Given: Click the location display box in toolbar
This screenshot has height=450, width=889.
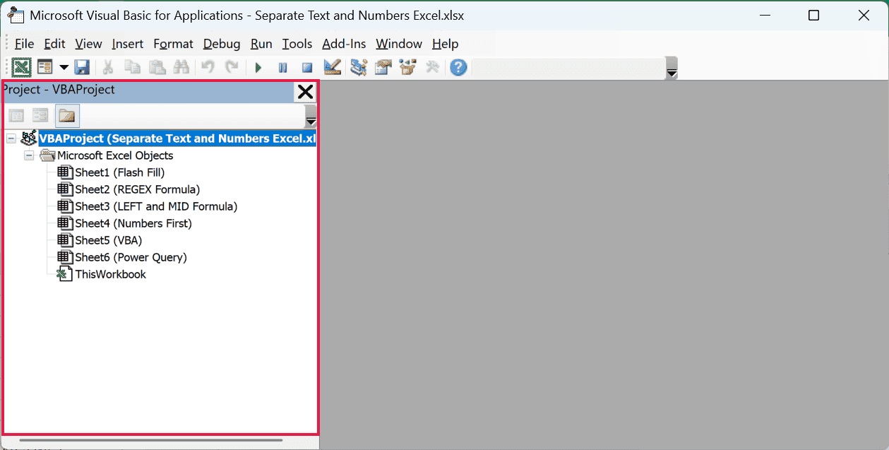Looking at the screenshot, I should coord(569,68).
